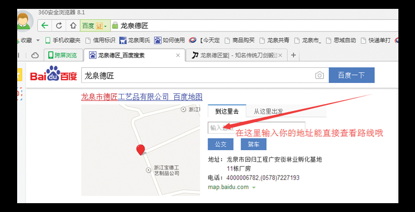Screen dimensions: 415x212
Task: Click the 输入起点 starting point field
Action: click(256, 128)
